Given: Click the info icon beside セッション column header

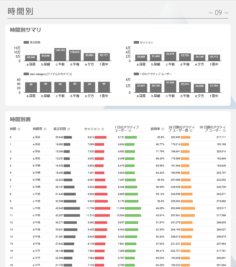Looking at the screenshot, I should (x=103, y=129).
